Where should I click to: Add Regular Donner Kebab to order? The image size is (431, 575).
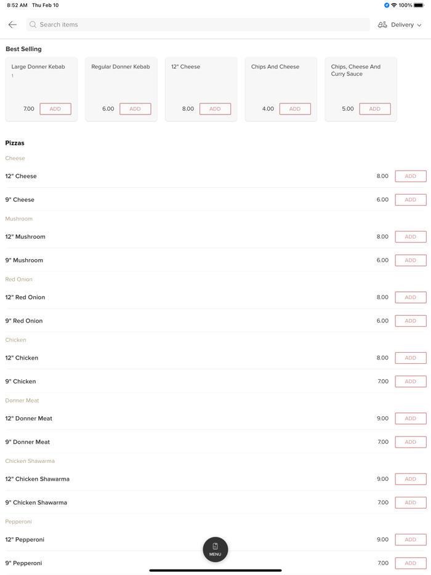135,109
